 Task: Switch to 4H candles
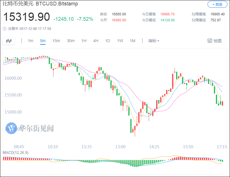pos(96,41)
